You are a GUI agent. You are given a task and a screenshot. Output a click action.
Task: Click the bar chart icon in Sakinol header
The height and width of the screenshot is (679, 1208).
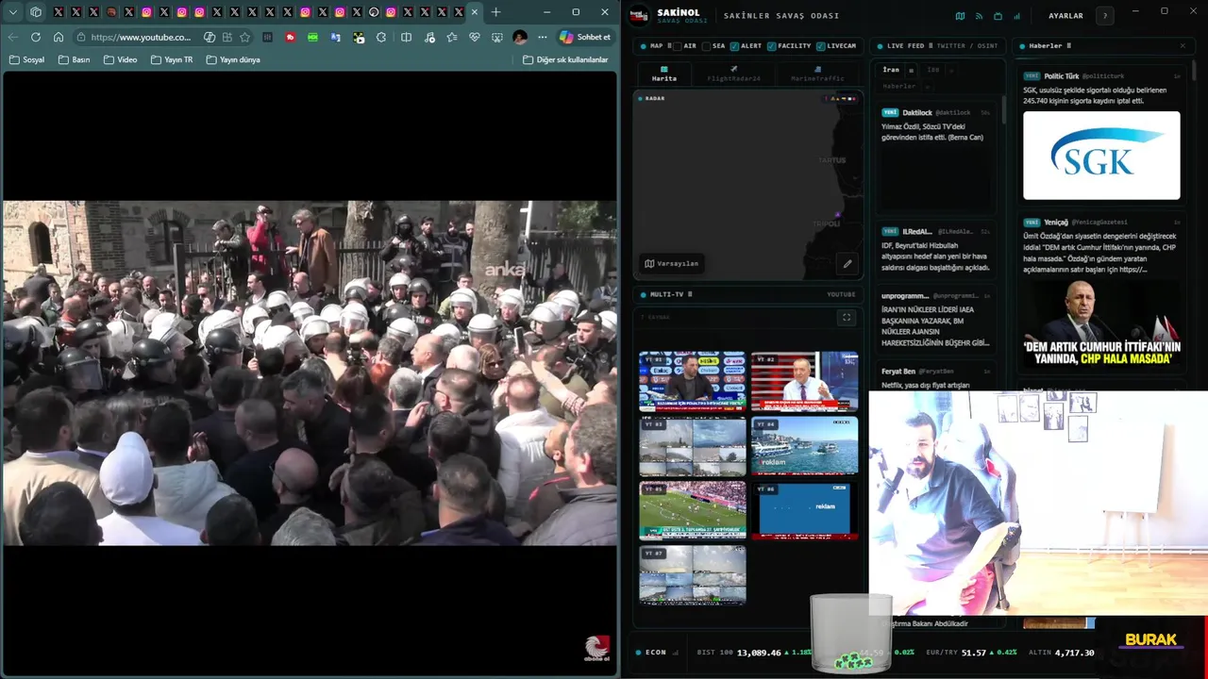1016,16
